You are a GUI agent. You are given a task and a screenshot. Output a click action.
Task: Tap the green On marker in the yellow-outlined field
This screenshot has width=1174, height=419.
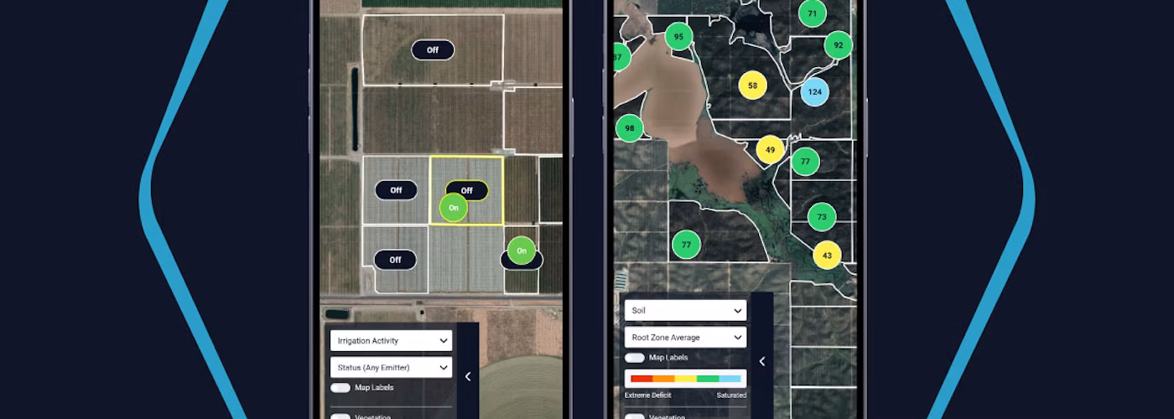point(453,207)
